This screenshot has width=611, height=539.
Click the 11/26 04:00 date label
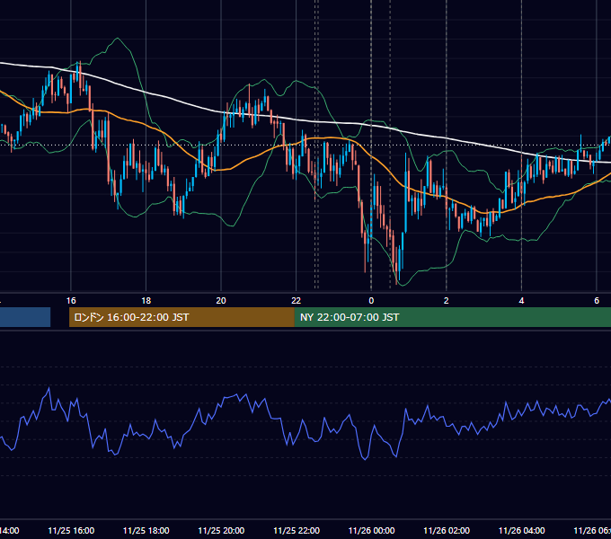522,530
